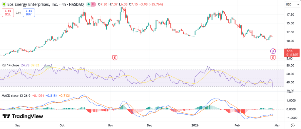
Task: Click earnings marker E near March
Action: (x=273, y=58)
